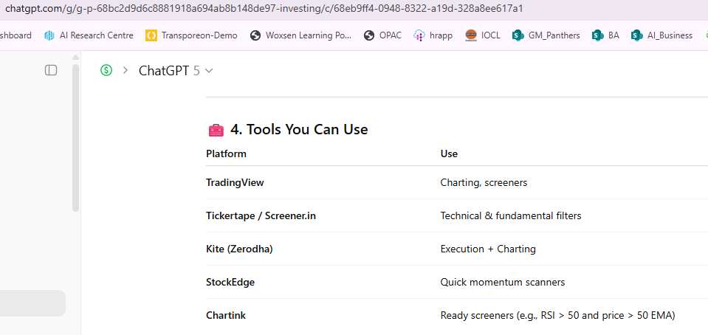Click the breadcrumb chevron next to the project icon
Viewport: 708px width, 335px height.
126,70
